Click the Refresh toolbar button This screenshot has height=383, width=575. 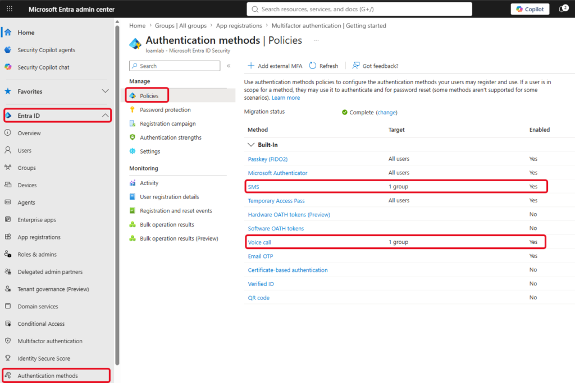(323, 66)
